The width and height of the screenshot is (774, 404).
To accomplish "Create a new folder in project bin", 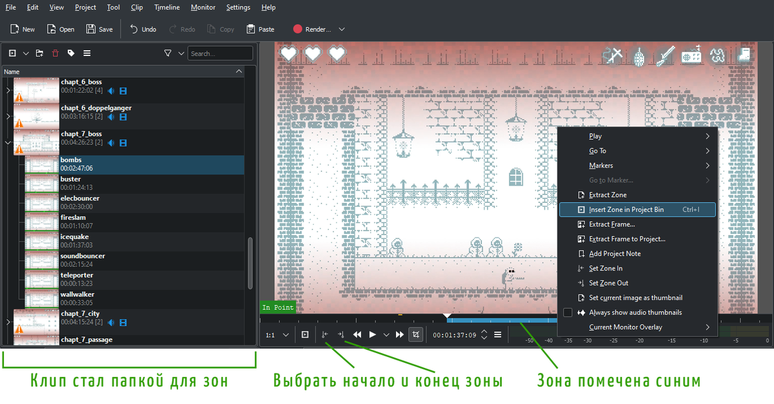I will 40,53.
